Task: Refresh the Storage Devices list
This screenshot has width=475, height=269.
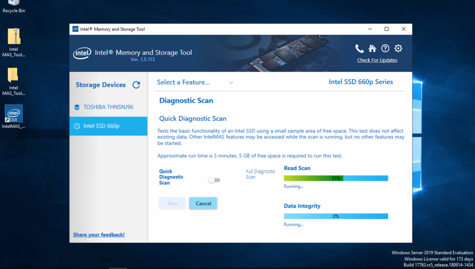Action: point(136,85)
